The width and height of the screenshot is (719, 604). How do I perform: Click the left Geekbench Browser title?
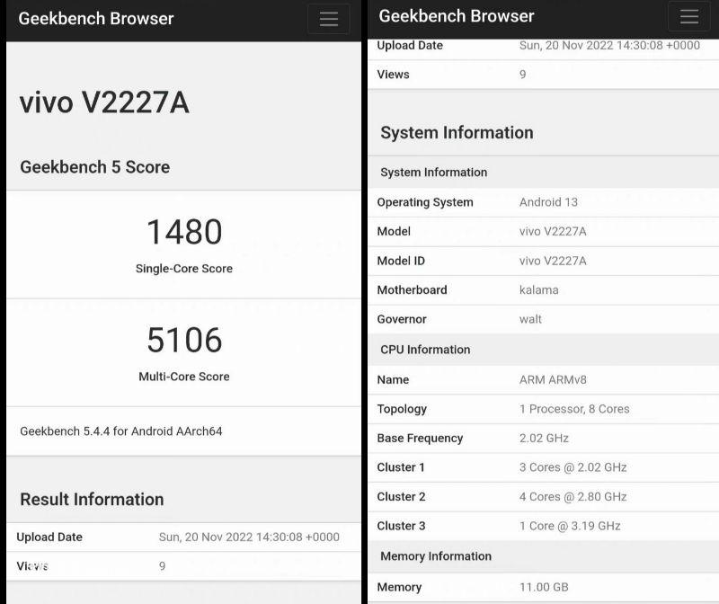[x=96, y=19]
